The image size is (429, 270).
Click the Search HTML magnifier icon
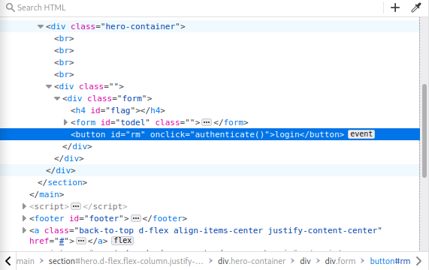click(10, 7)
